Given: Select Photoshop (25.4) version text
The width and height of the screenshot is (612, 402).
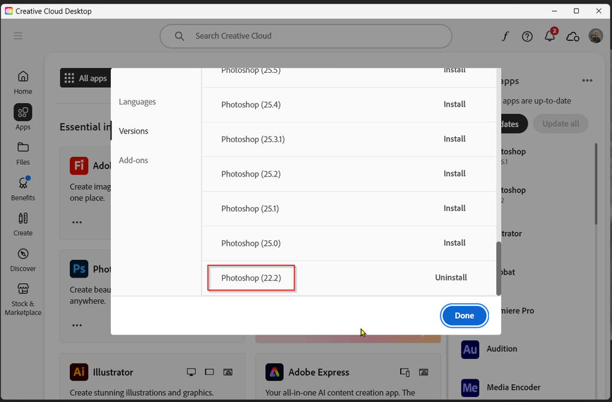Looking at the screenshot, I should pyautogui.click(x=251, y=105).
